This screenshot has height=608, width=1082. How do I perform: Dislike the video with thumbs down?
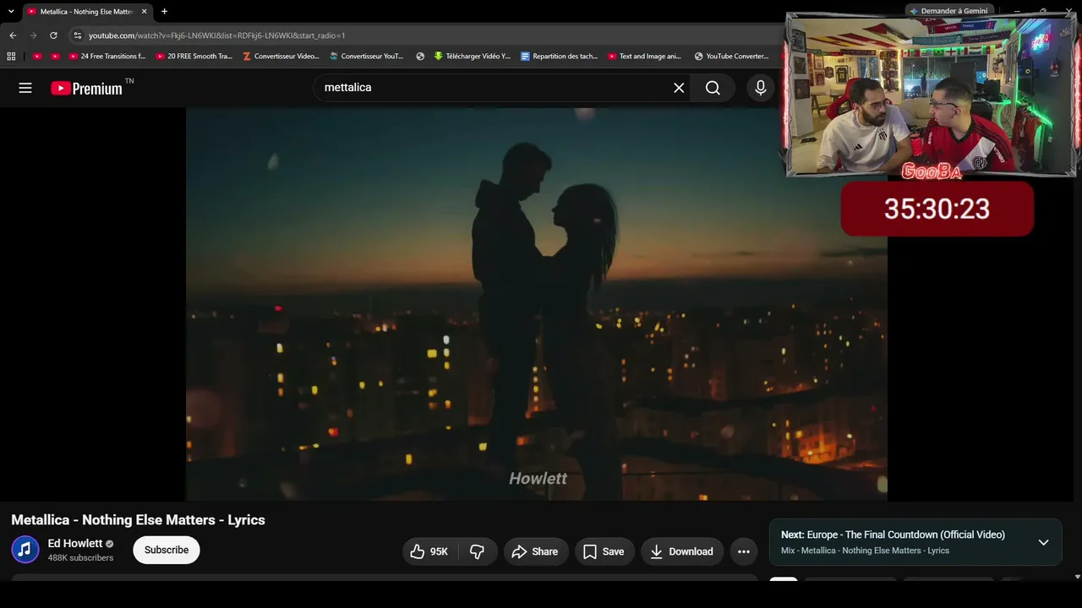point(478,551)
